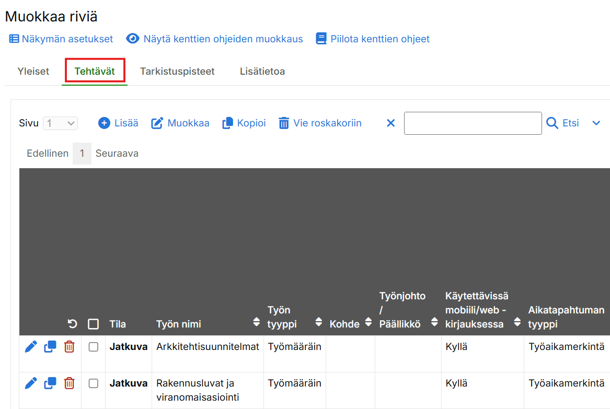This screenshot has height=409, width=610.
Task: Click duplicate icon for Rakennusluvat row
Action: [x=50, y=383]
